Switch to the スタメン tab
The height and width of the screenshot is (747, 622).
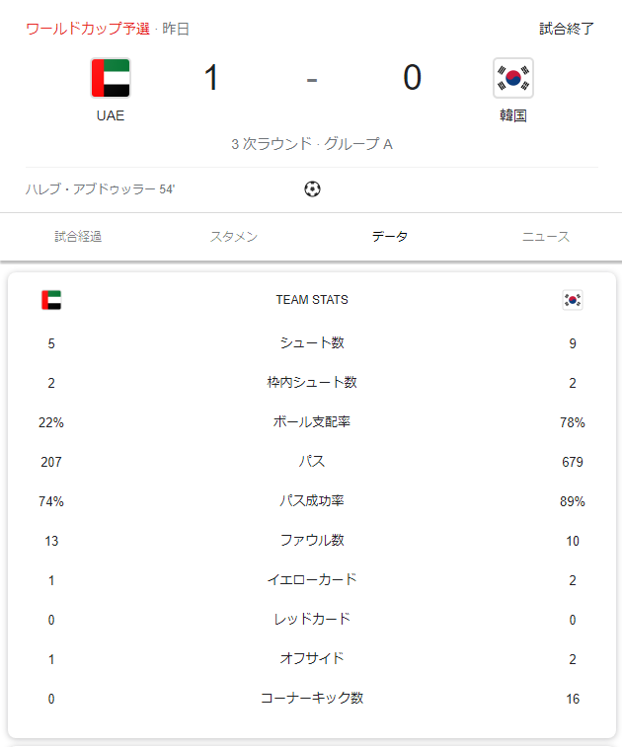click(234, 237)
